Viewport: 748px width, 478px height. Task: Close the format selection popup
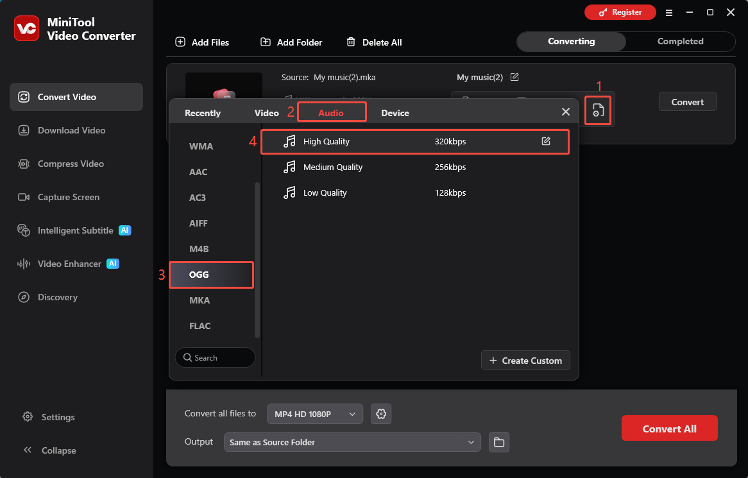tap(566, 112)
